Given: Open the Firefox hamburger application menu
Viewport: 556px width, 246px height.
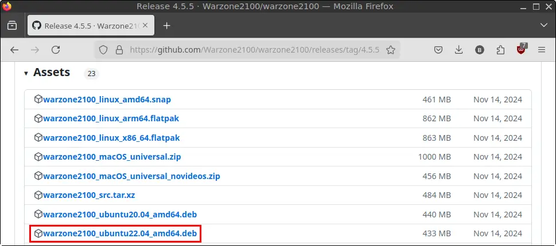Looking at the screenshot, I should coord(542,50).
